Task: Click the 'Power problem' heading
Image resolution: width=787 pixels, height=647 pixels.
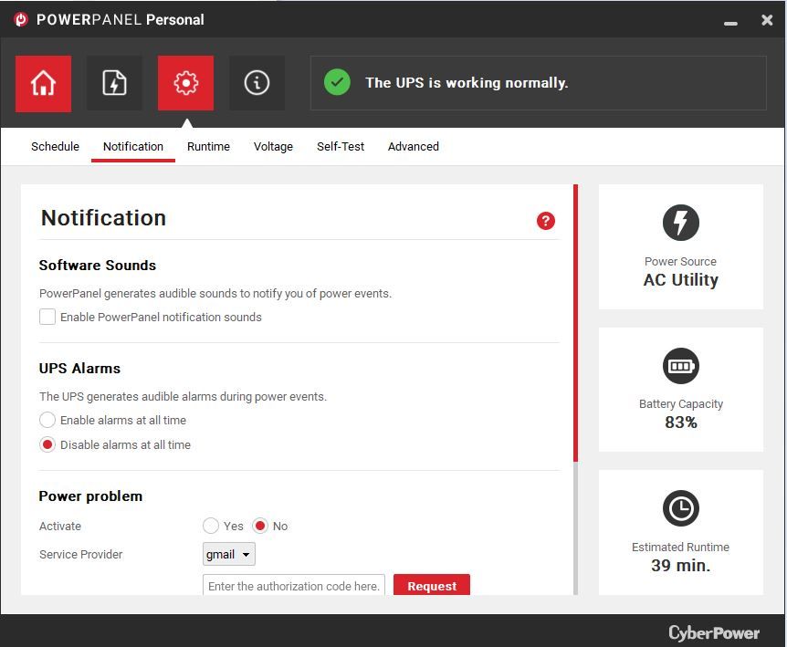Action: tap(91, 496)
